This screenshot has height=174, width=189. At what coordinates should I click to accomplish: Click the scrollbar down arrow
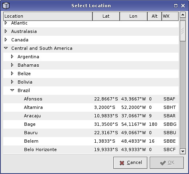pos(183,151)
